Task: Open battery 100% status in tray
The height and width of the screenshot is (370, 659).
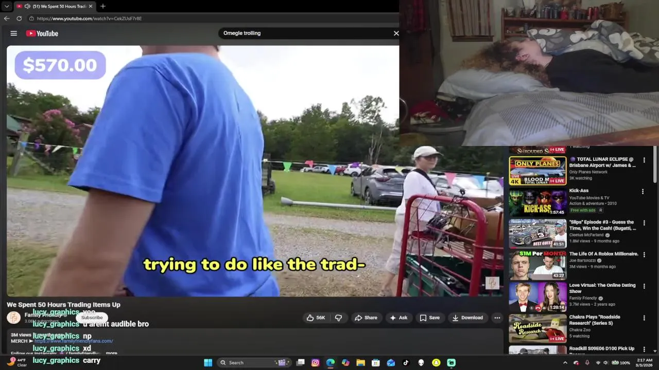Action: [621, 363]
